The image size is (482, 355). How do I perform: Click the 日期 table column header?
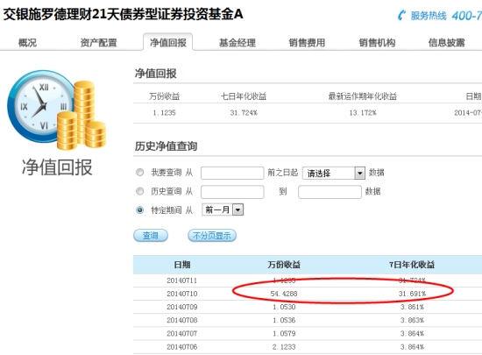click(x=182, y=265)
